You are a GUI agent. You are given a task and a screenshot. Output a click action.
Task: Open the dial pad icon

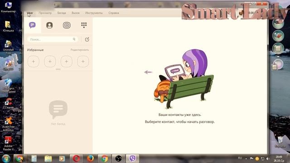(84, 25)
